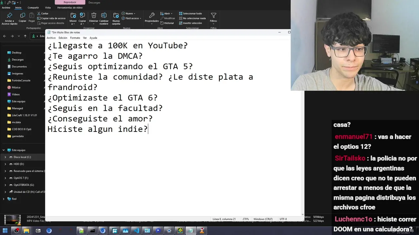Open Notepad's Archivo menu
The height and width of the screenshot is (235, 419).
51,38
